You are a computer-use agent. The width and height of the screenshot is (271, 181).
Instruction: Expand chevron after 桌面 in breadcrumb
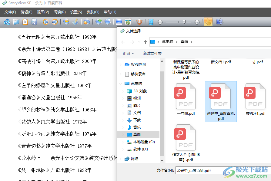(192, 42)
